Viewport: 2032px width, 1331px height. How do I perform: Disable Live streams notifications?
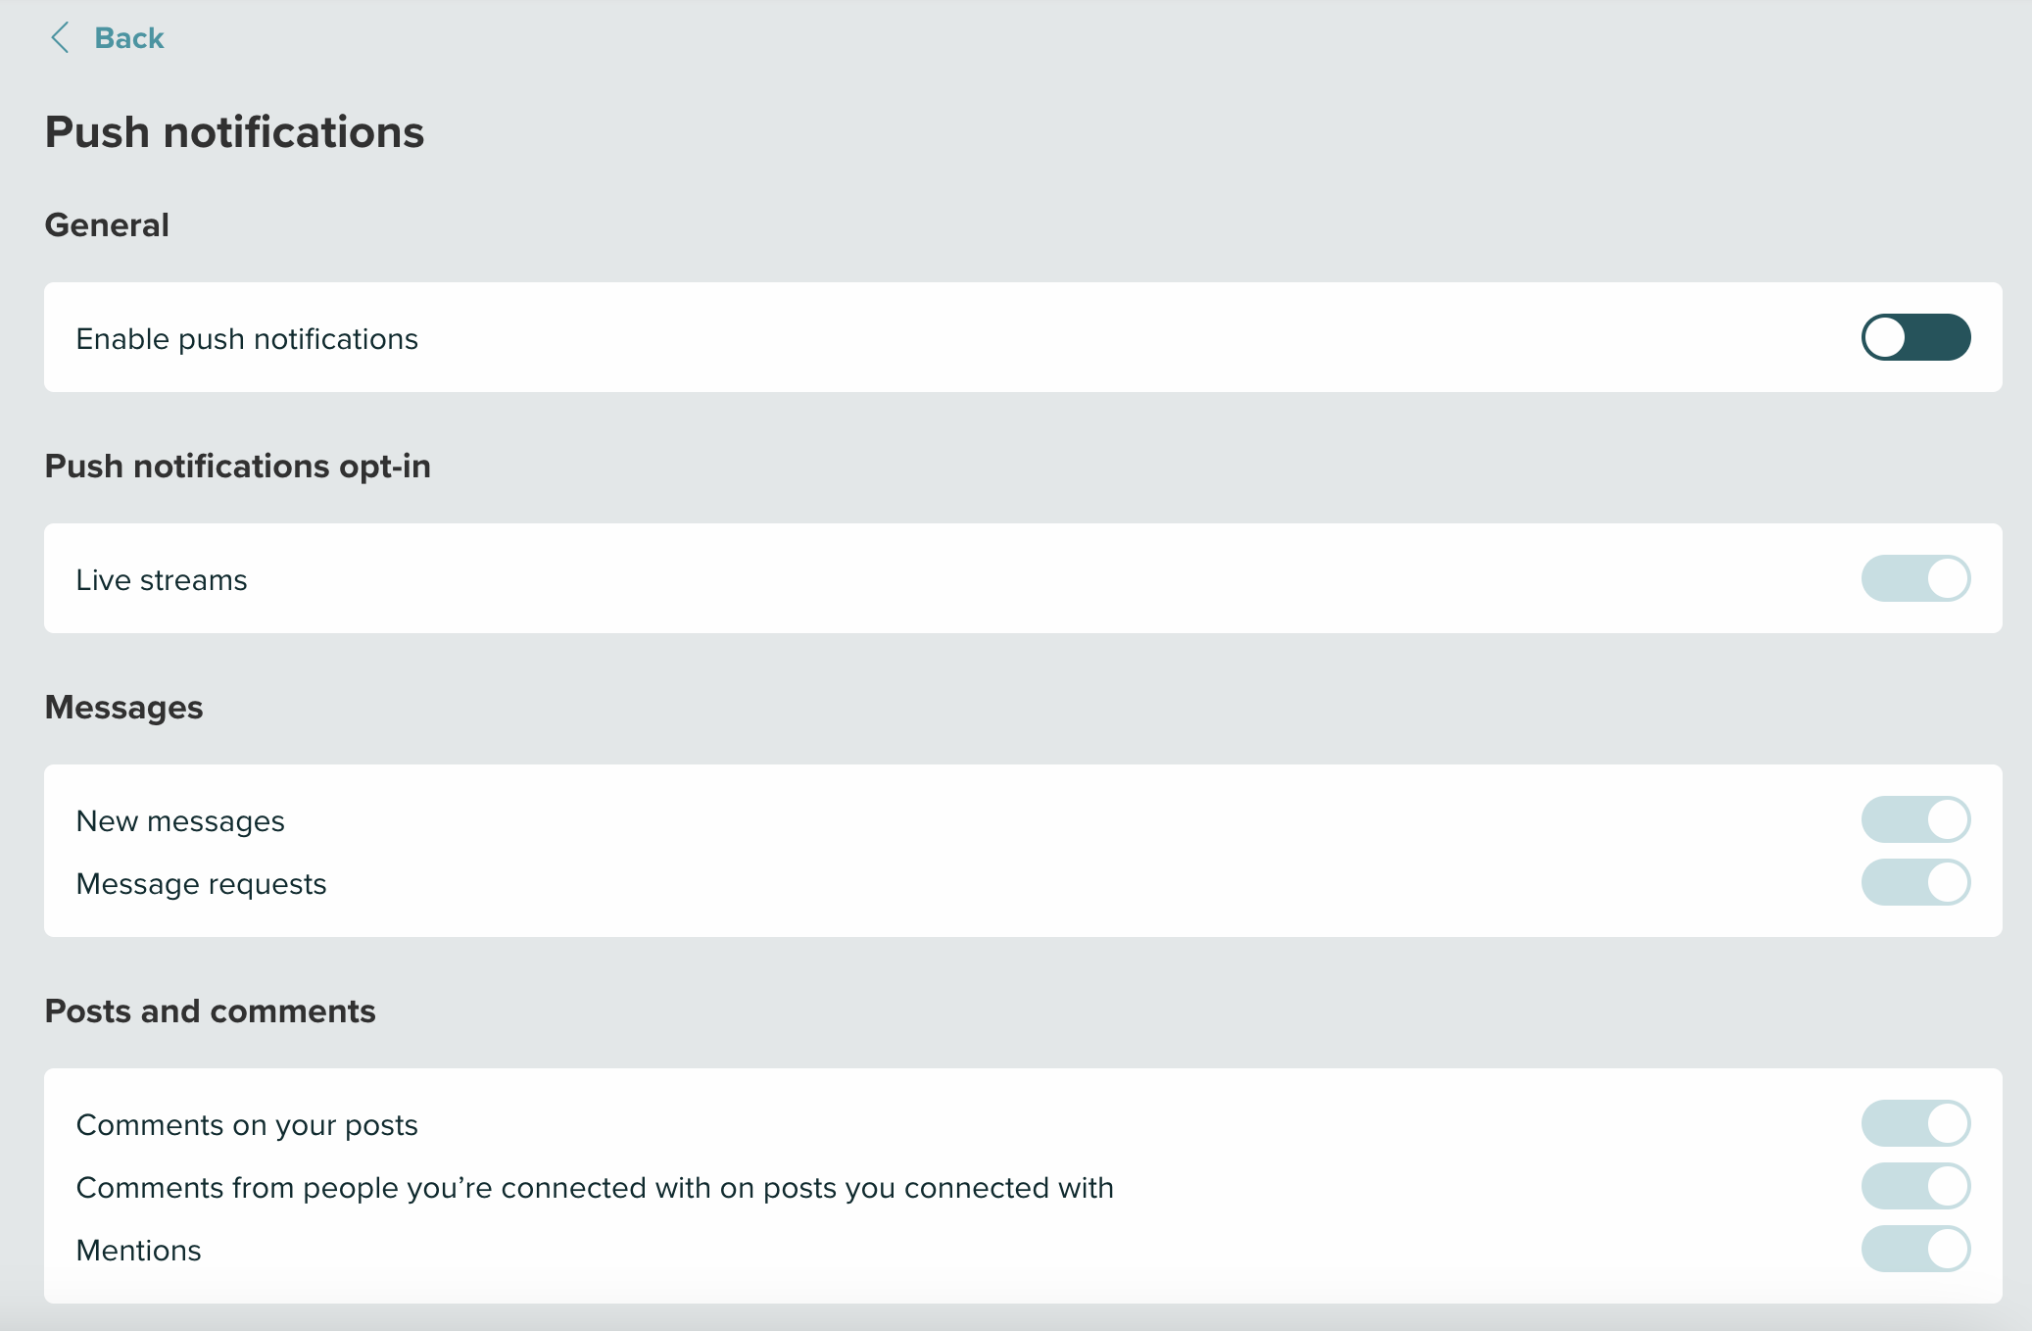[1915, 578]
